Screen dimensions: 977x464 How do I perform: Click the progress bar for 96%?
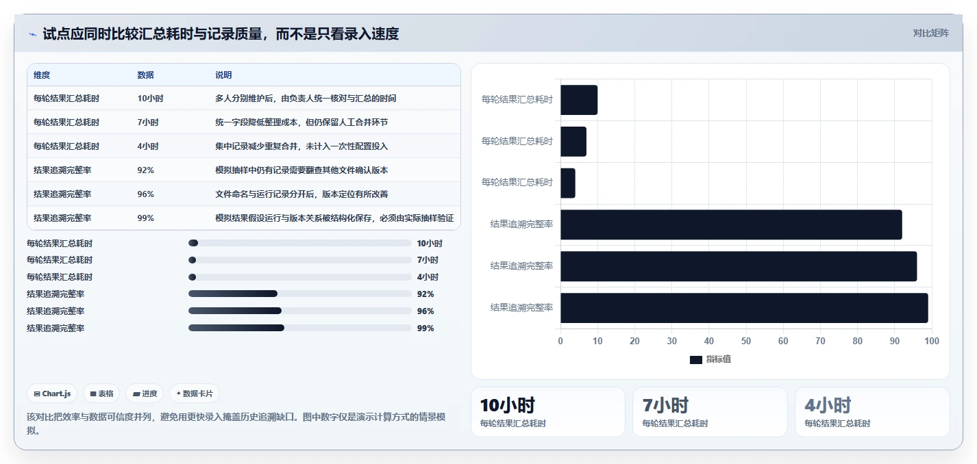(x=300, y=311)
